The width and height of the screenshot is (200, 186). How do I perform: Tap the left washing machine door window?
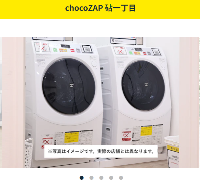69,86
